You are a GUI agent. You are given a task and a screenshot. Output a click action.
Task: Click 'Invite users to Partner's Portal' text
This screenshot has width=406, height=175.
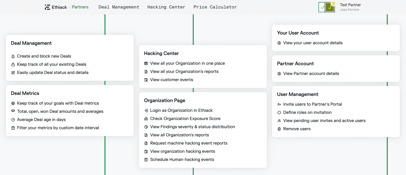(x=313, y=104)
